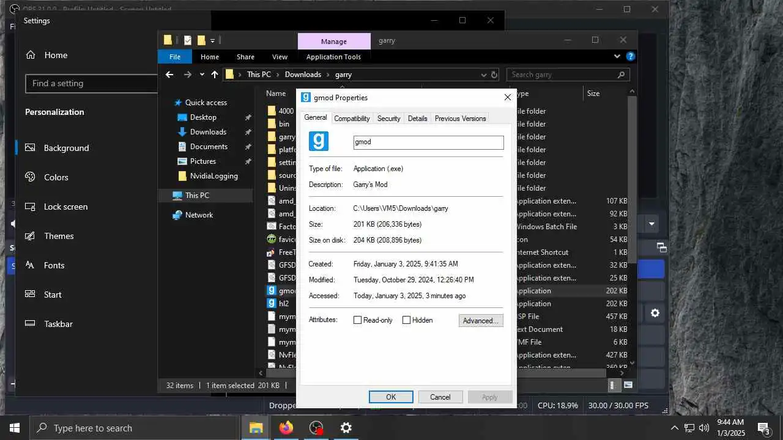783x440 pixels.
Task: Click the Explorer search magnifier icon
Action: (x=621, y=75)
